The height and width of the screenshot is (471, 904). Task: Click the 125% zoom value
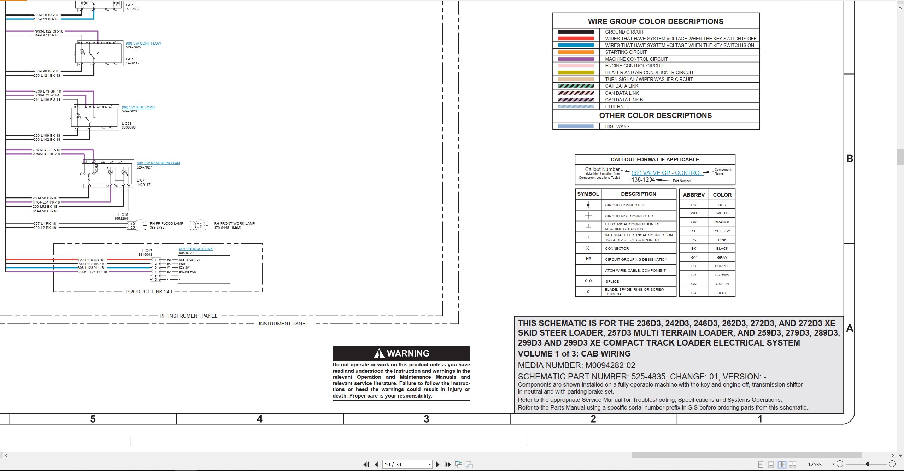(815, 464)
